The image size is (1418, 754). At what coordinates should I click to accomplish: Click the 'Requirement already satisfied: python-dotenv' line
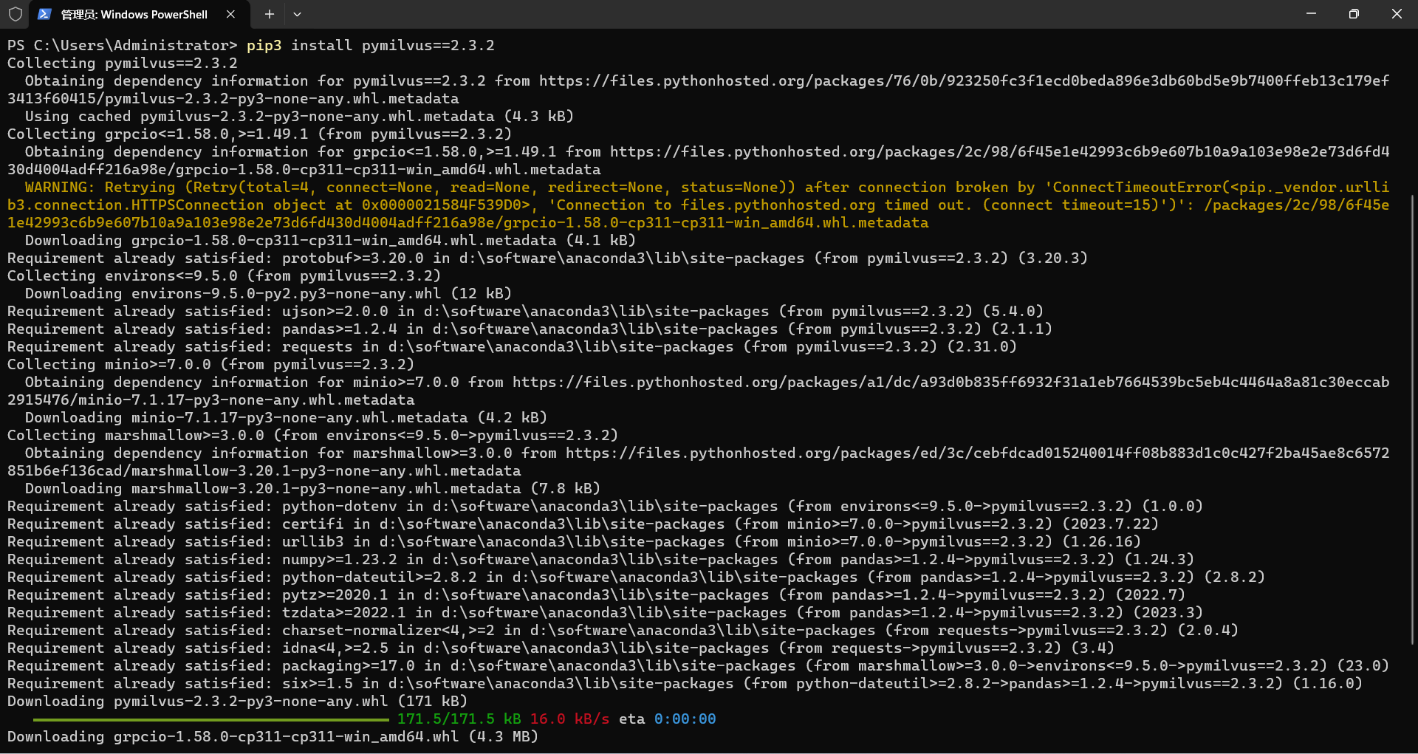605,506
